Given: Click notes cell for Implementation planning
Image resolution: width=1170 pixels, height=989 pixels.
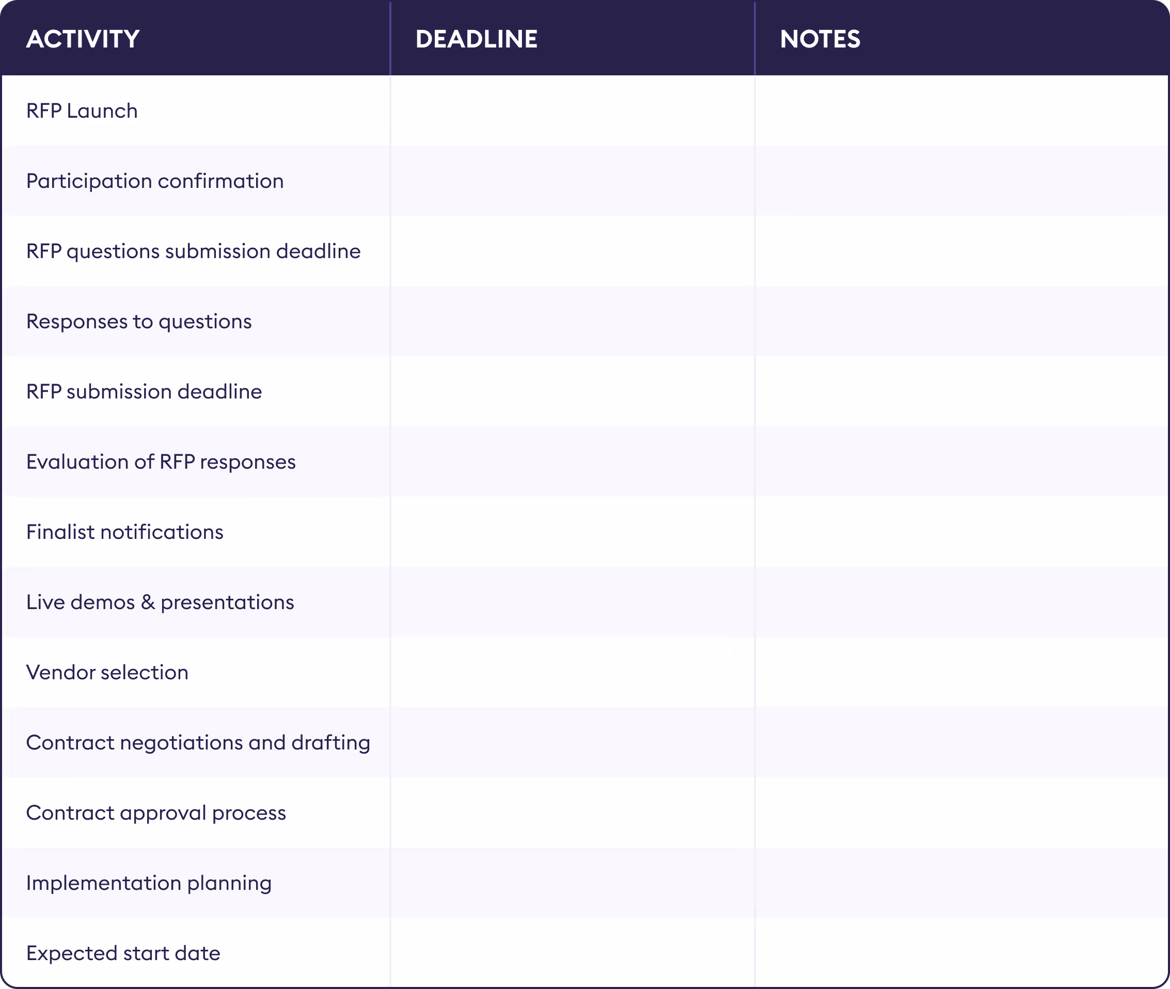Looking at the screenshot, I should pyautogui.click(x=962, y=883).
